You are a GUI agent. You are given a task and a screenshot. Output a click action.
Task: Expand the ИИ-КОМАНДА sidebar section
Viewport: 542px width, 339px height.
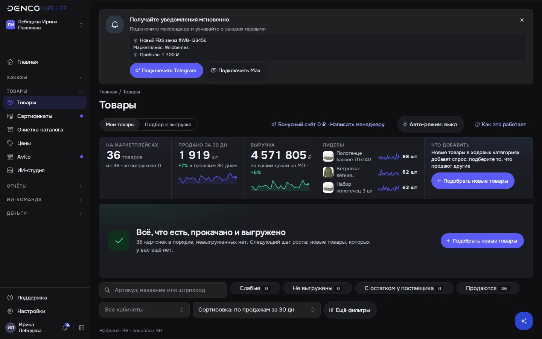coord(45,200)
